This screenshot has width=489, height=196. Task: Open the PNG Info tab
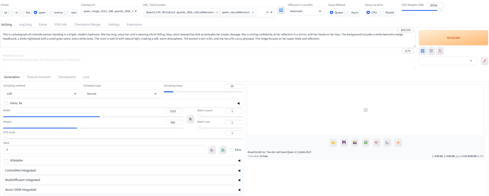pos(61,25)
